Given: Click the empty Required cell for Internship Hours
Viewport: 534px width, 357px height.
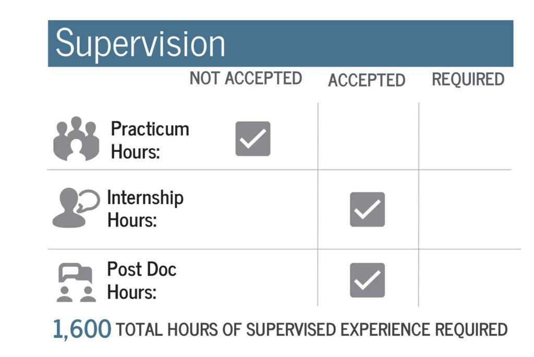Looking at the screenshot, I should 465,209.
